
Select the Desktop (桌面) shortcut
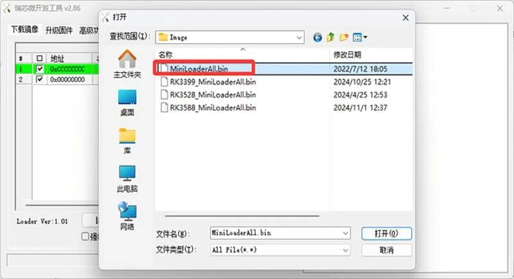(127, 103)
